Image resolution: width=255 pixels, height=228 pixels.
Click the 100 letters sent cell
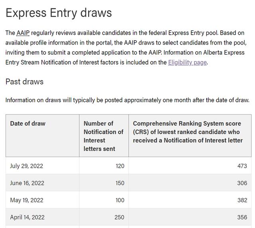coord(104,200)
